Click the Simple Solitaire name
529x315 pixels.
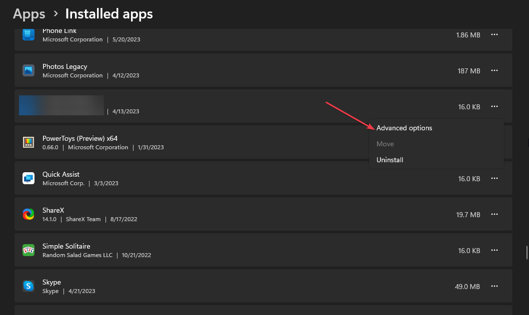coord(66,246)
